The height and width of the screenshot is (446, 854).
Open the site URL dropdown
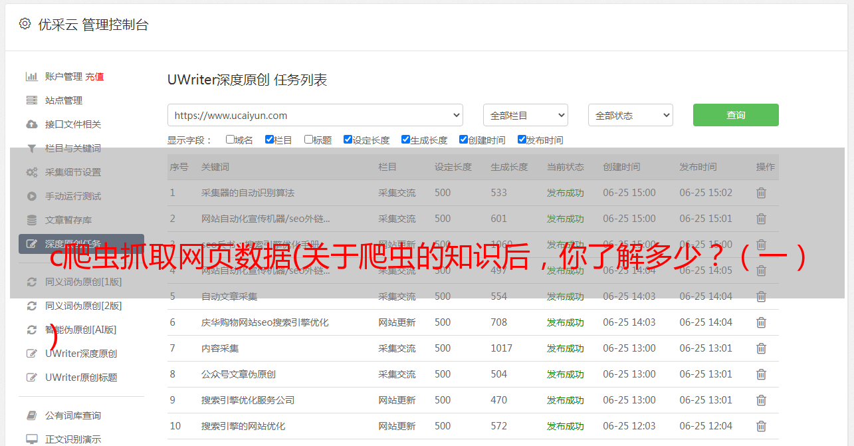point(315,115)
